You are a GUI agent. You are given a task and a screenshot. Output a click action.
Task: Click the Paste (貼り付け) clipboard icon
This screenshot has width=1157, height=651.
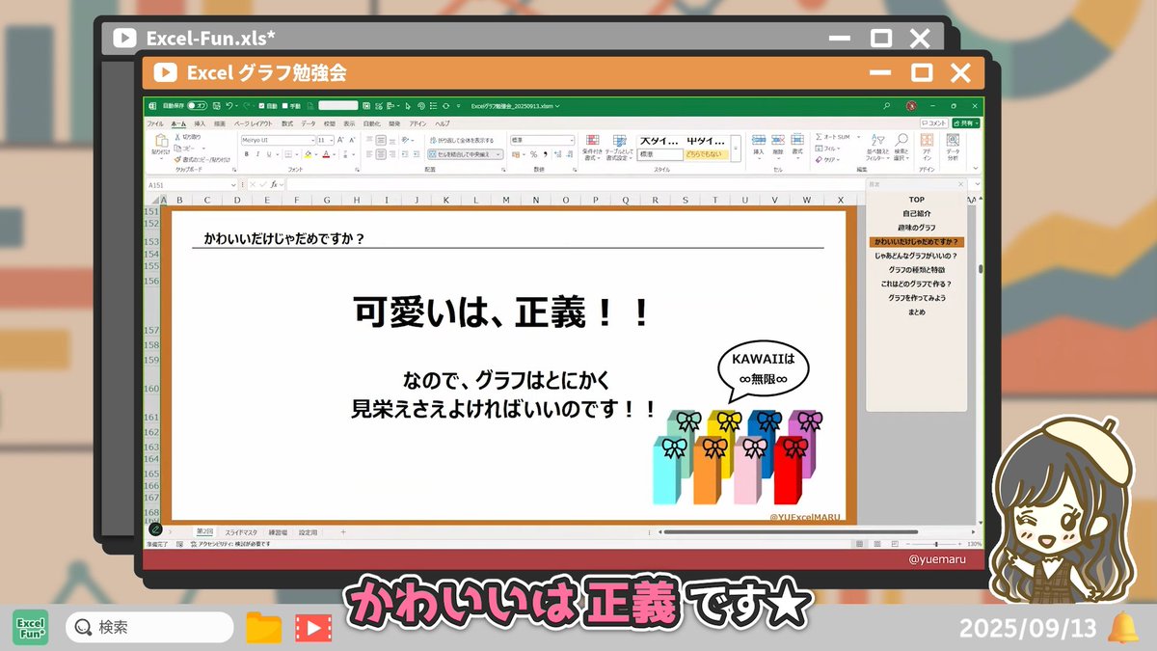pyautogui.click(x=160, y=141)
